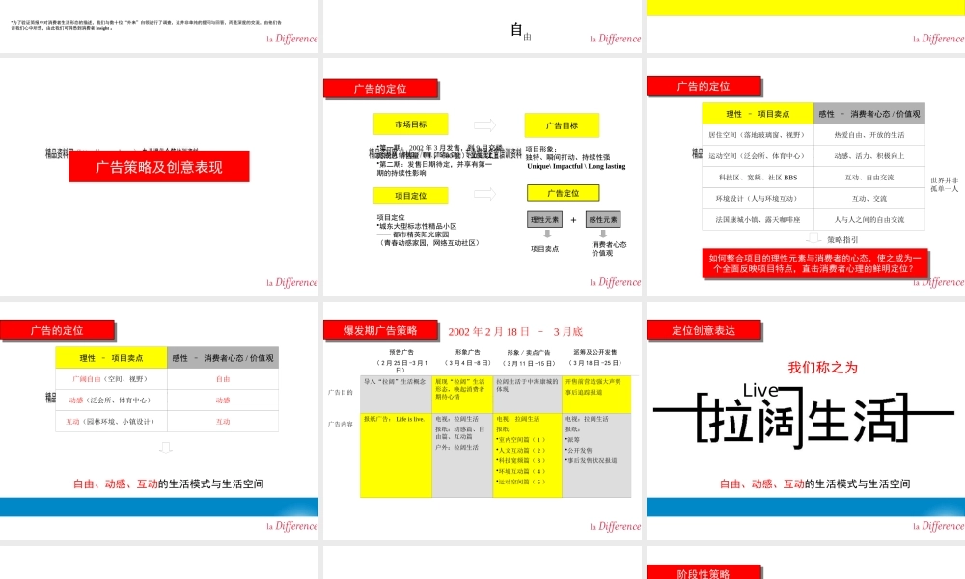Select the red text 我们称之为
Viewport: 965px width, 579px height.
823,368
